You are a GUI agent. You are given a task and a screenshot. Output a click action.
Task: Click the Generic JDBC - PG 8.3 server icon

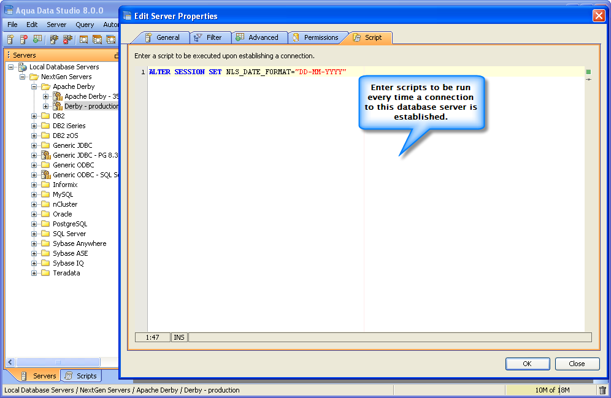pos(46,155)
